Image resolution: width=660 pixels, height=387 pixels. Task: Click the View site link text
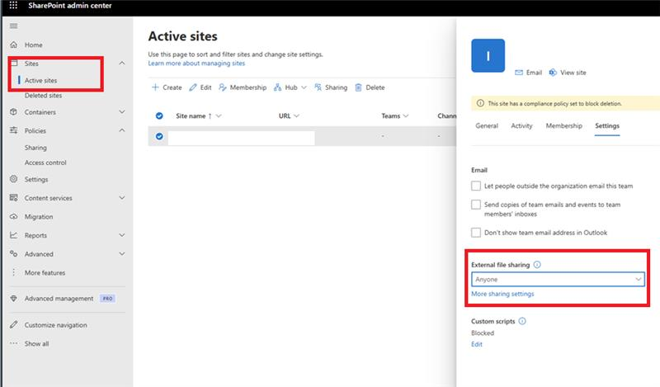point(573,73)
